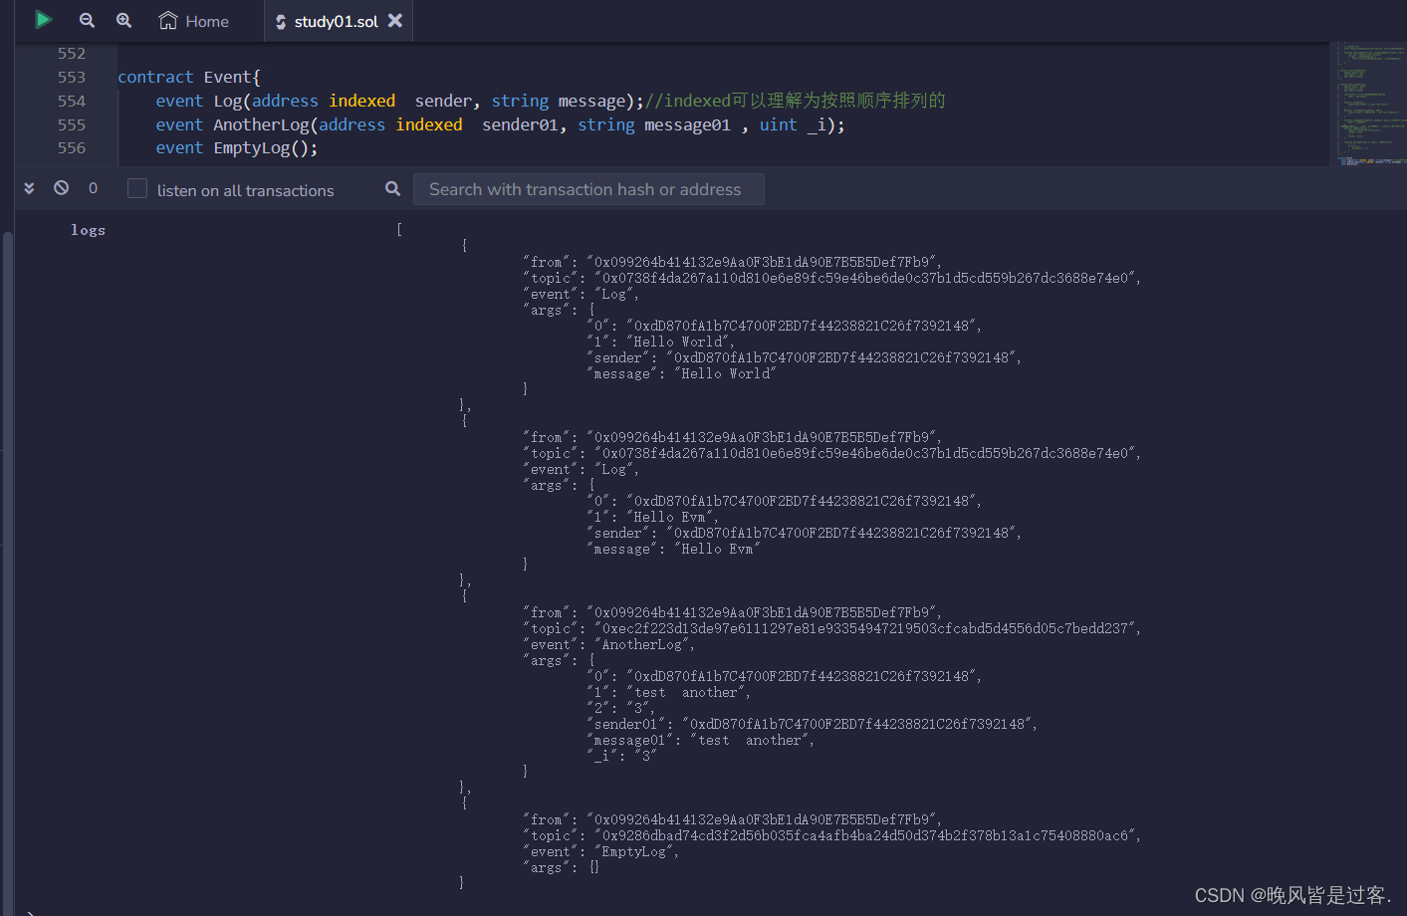Click the event "EmptyLog" entry
Screen dimensions: 1407x916
click(601, 851)
